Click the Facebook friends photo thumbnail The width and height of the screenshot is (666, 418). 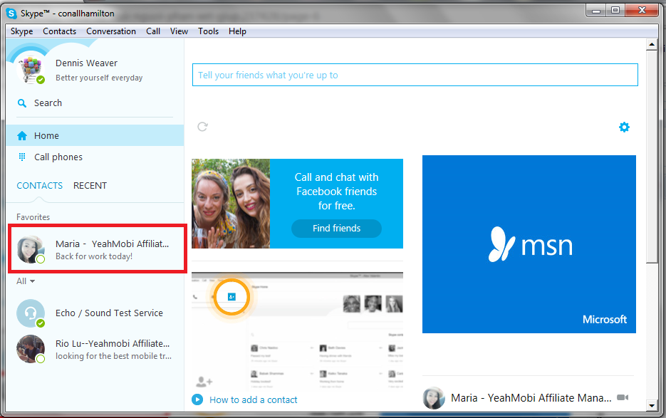[231, 204]
